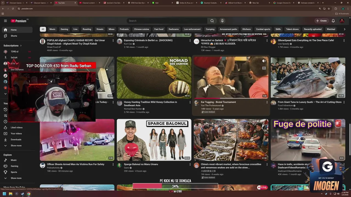351x197 pixels.
Task: Open PoliceActivity channel name link
Action: (x=53, y=168)
